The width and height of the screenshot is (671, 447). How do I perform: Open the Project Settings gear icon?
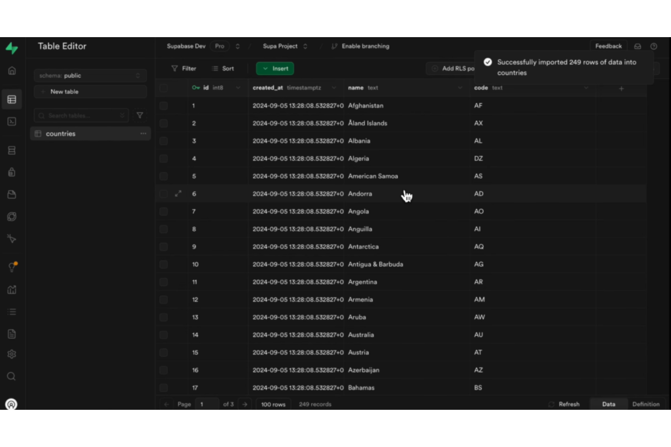12,354
